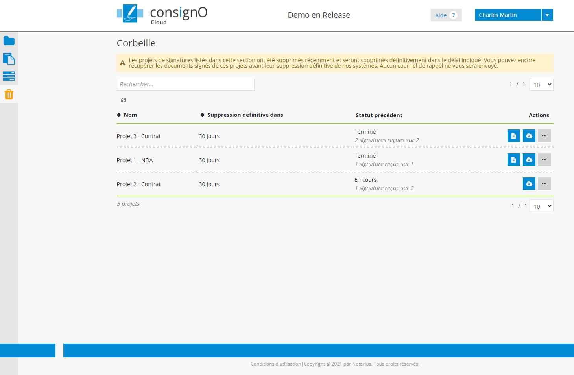Click the refresh icon above the table

[x=124, y=100]
